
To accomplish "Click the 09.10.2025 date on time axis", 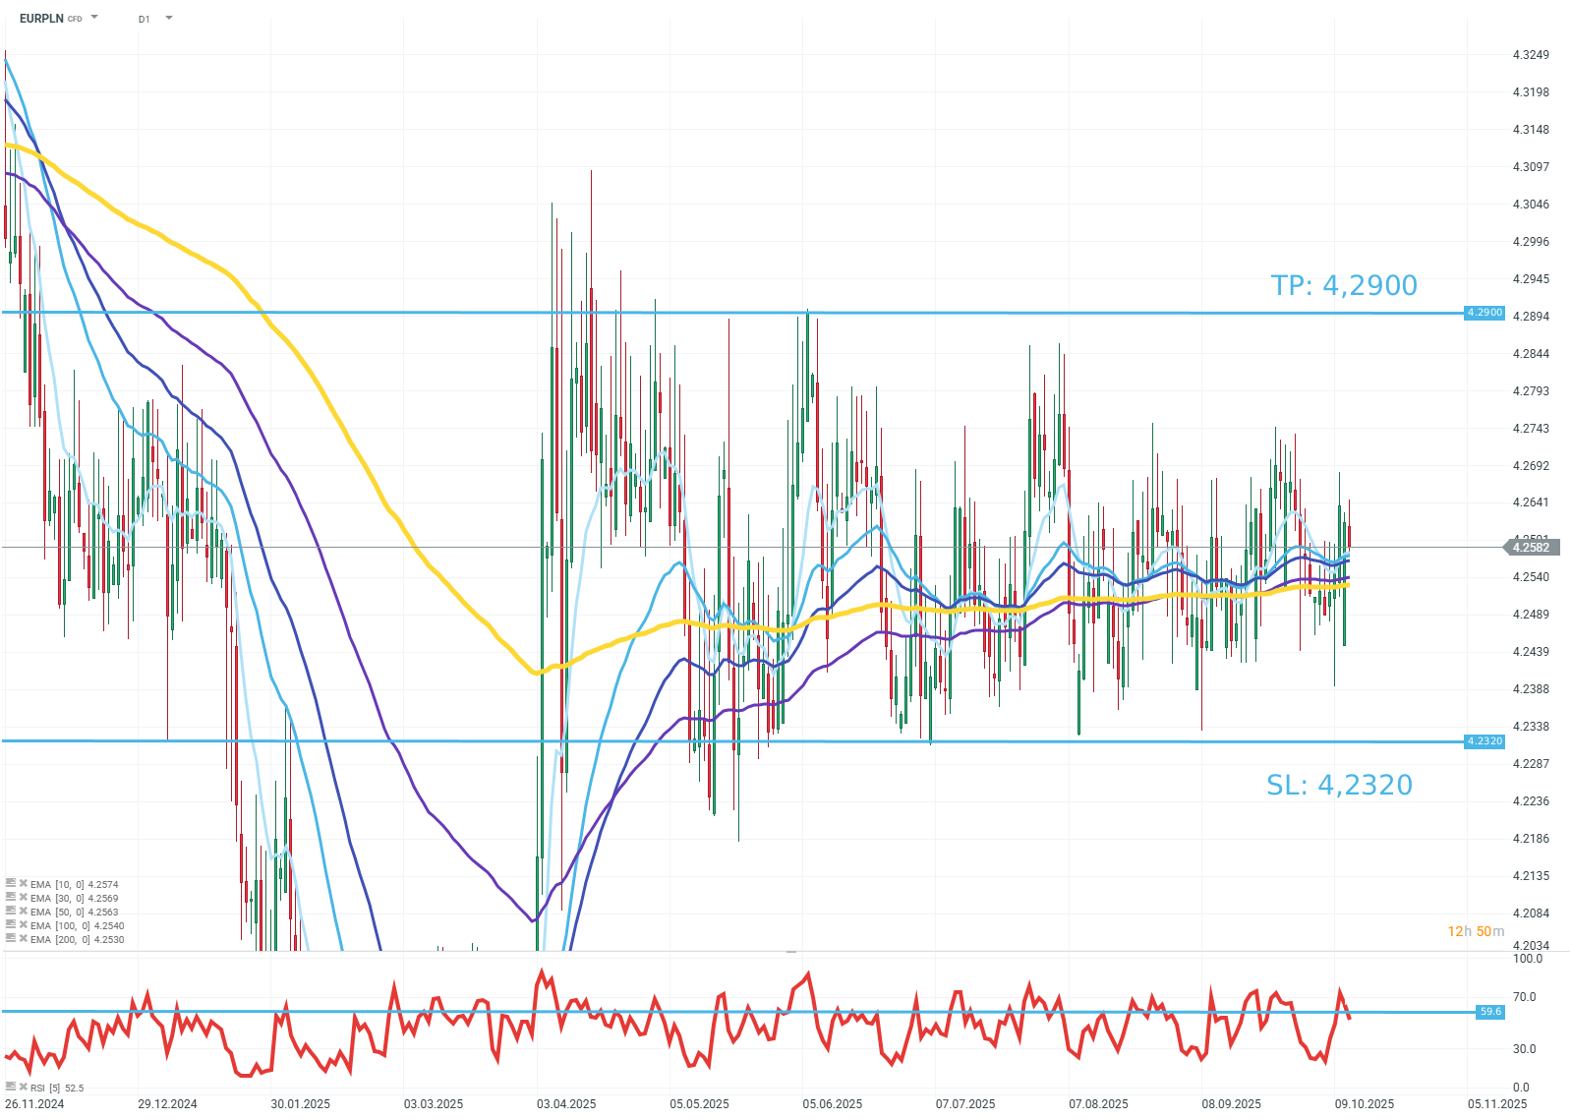I will (x=1364, y=1103).
